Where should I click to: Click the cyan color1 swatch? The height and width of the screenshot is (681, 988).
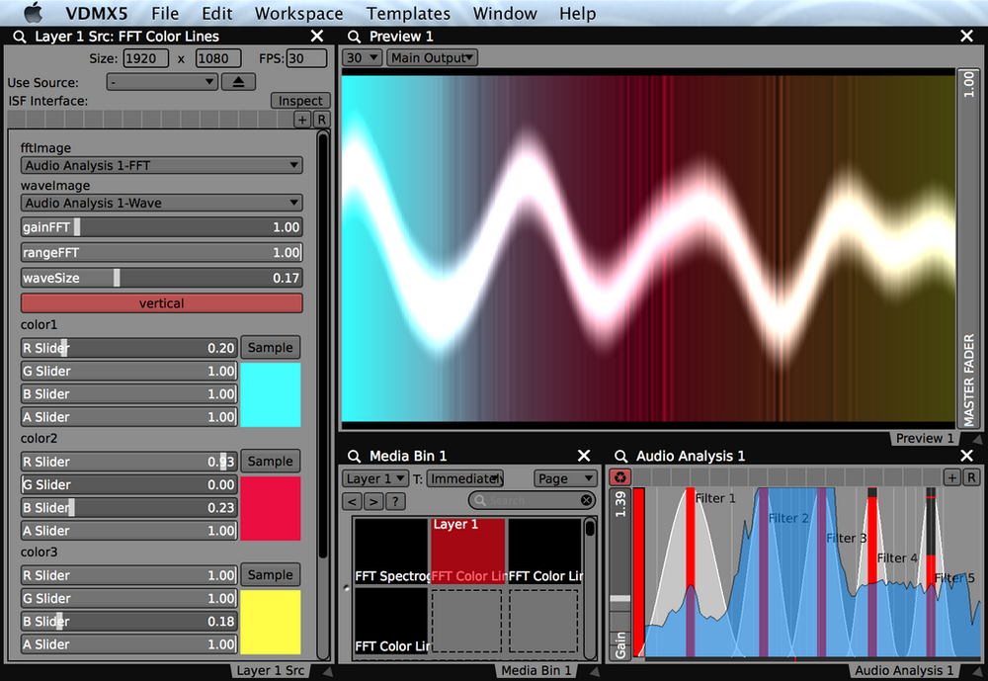(271, 394)
